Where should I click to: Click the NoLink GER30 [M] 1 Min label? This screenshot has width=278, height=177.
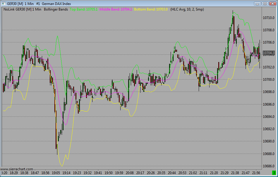[22, 9]
